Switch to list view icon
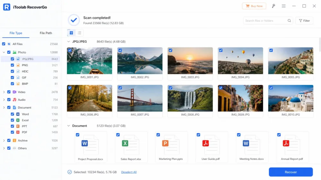This screenshot has width=321, height=180. 79,33
